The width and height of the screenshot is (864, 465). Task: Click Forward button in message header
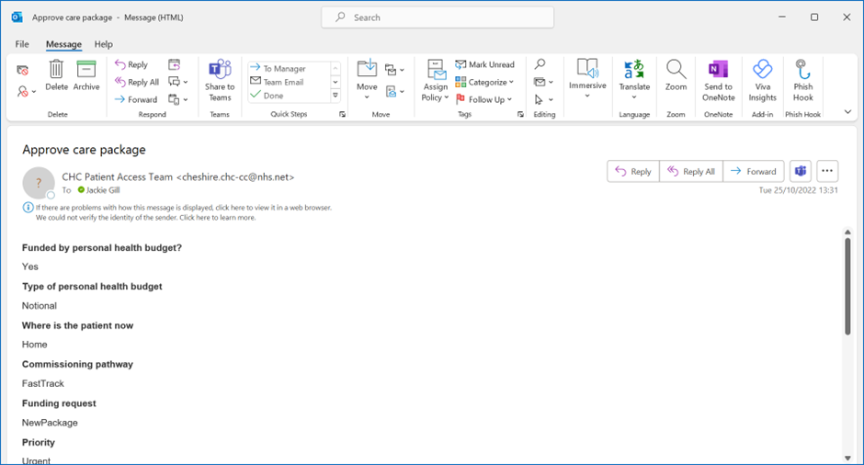coord(753,172)
